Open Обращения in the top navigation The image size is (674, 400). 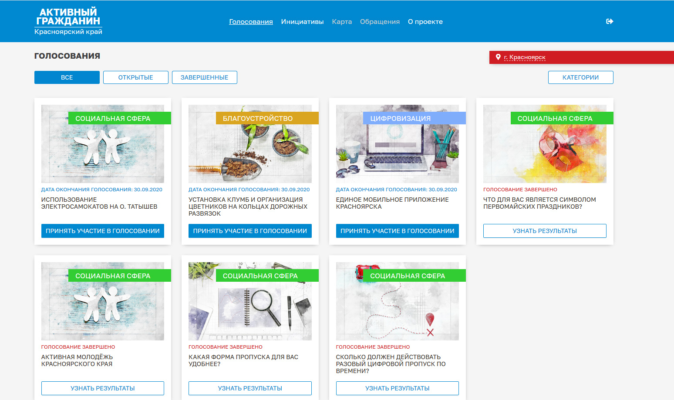(x=380, y=22)
